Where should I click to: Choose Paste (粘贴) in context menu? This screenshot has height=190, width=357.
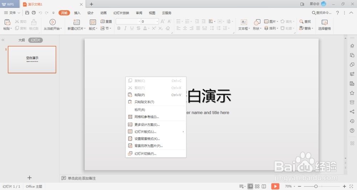(x=156, y=95)
